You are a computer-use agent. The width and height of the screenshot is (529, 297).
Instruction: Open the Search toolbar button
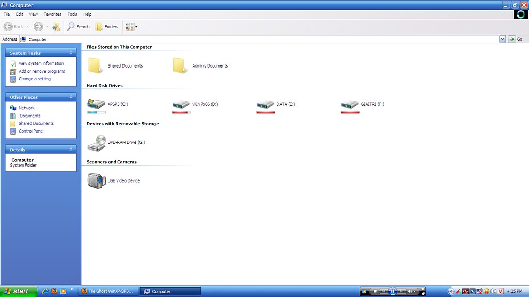pos(79,27)
